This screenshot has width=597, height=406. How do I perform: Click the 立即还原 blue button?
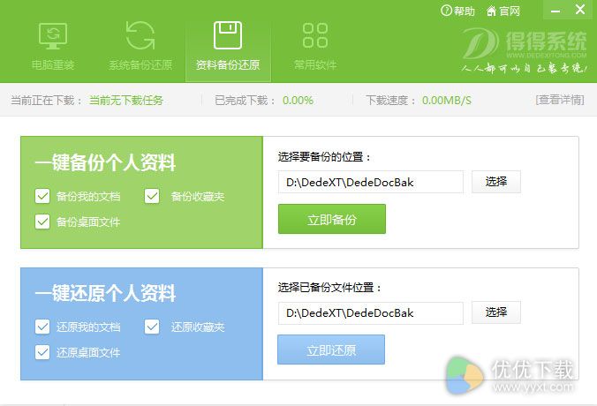[331, 350]
